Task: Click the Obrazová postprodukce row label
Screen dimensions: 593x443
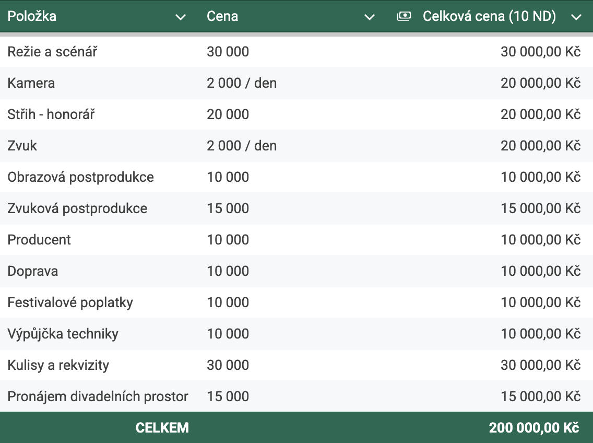Action: tap(80, 177)
